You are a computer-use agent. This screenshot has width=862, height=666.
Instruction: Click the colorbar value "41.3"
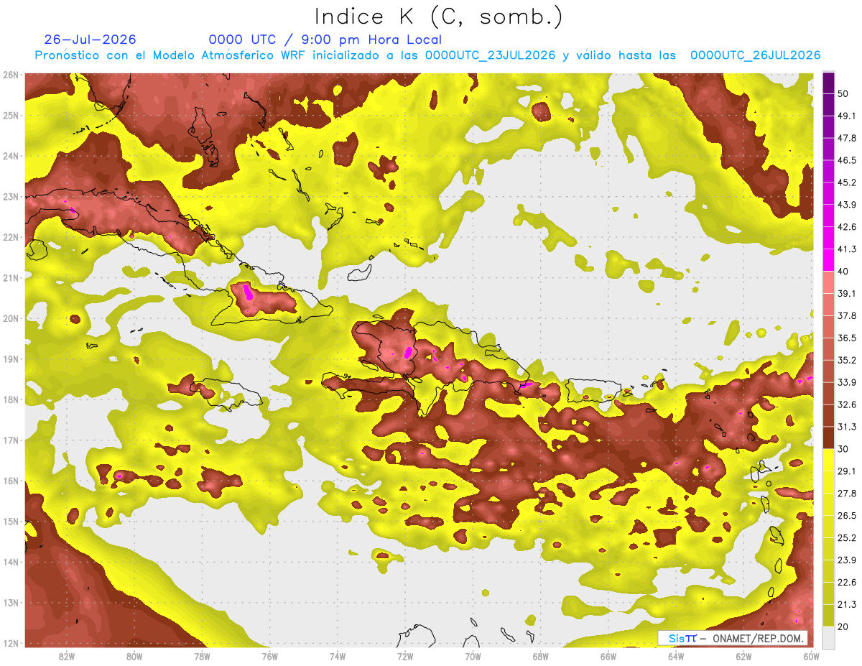point(847,249)
